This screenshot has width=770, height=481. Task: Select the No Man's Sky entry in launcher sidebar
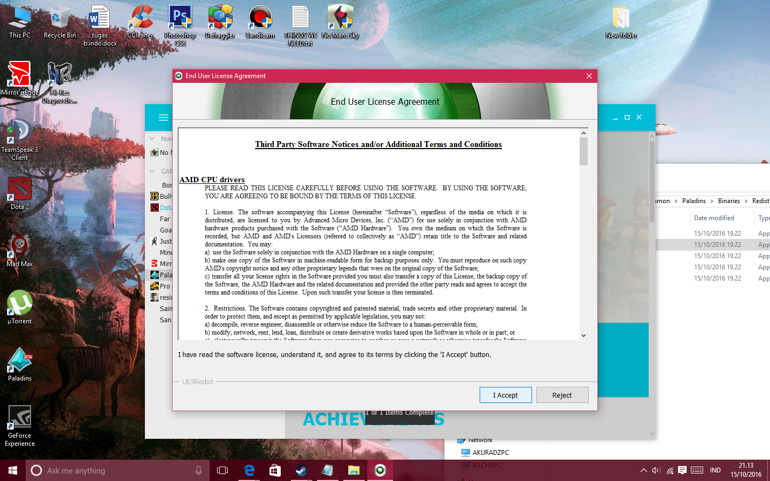[161, 153]
